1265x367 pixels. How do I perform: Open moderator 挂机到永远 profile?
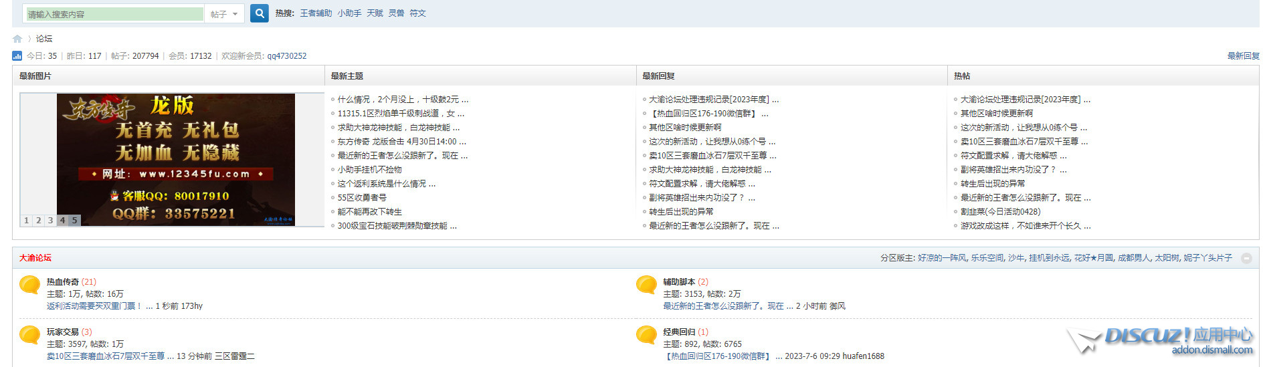pyautogui.click(x=1049, y=258)
